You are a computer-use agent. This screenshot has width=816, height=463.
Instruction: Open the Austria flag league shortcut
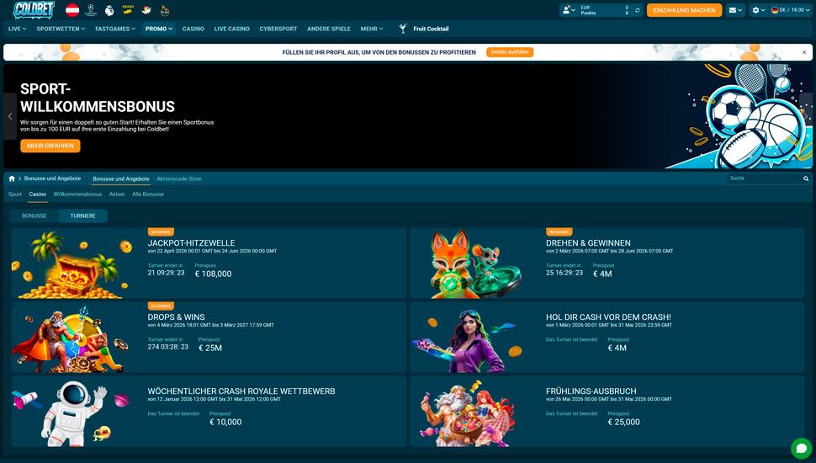pyautogui.click(x=72, y=10)
